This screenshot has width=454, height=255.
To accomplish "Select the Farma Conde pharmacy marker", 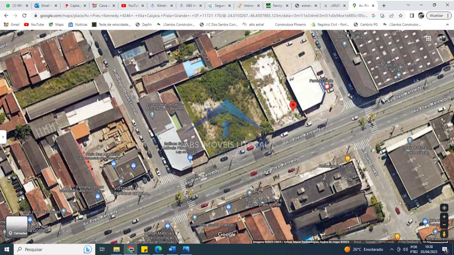I will coord(327,86).
